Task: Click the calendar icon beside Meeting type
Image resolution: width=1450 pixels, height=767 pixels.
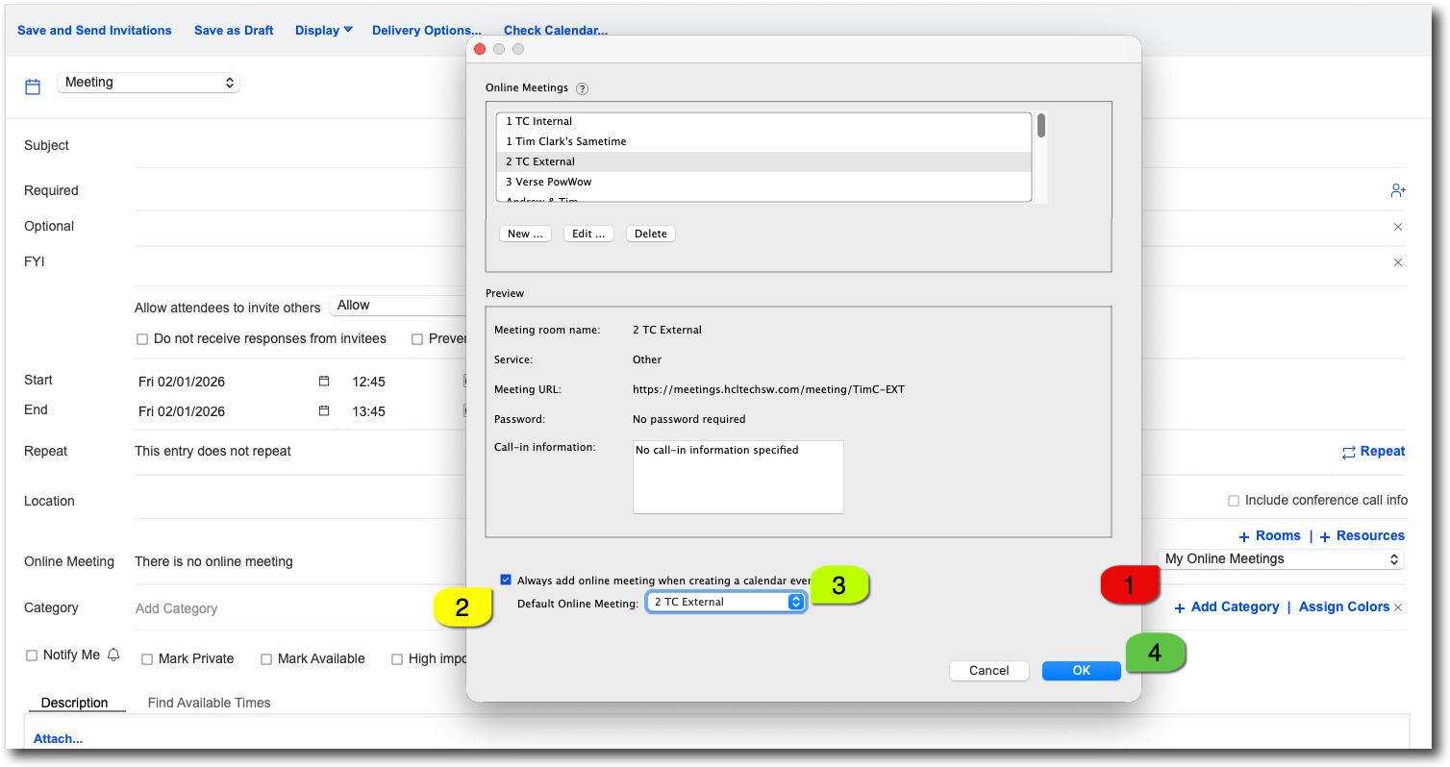Action: pyautogui.click(x=33, y=87)
